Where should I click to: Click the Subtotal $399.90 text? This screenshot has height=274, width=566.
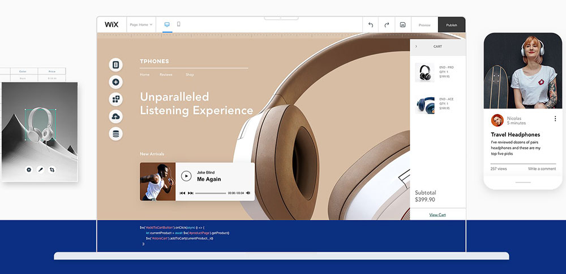pos(426,196)
